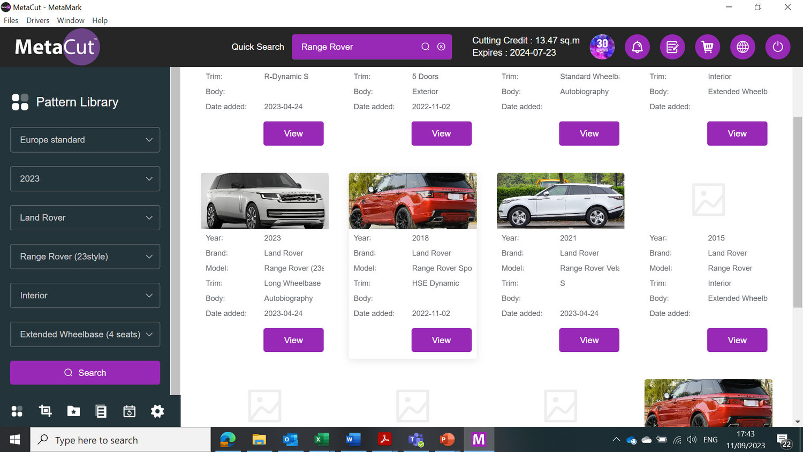Screen dimensions: 803x452
Task: Open the calendar history icon
Action: click(x=129, y=411)
